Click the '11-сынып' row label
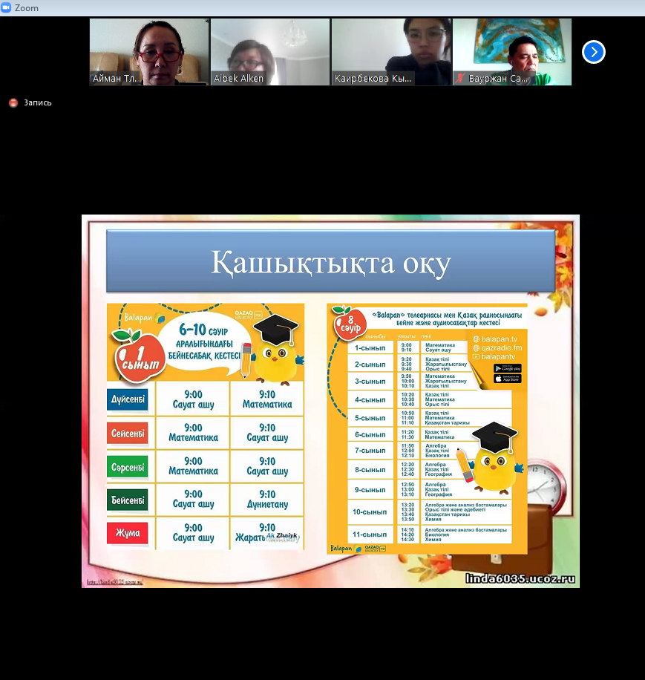The image size is (645, 680). click(x=370, y=534)
